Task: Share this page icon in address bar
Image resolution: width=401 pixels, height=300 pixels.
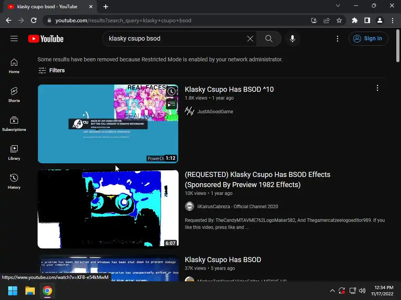Action: point(326,20)
